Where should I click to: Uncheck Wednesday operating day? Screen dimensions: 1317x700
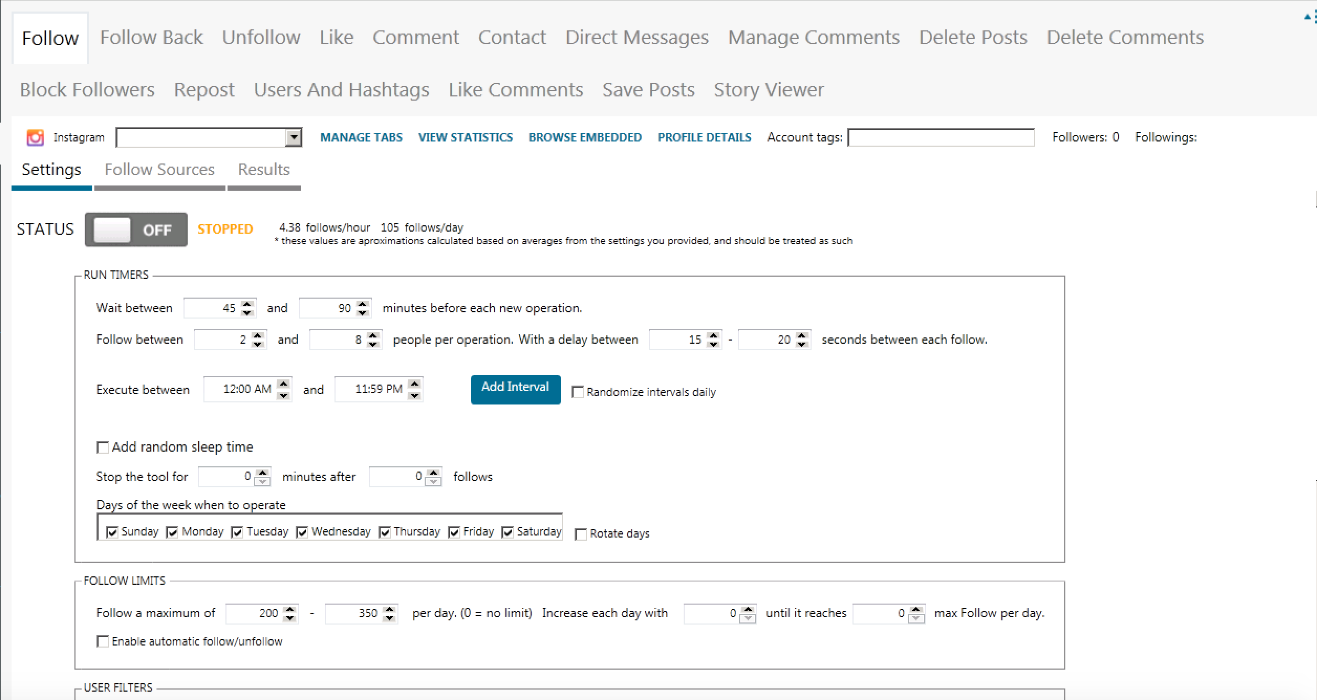click(302, 532)
